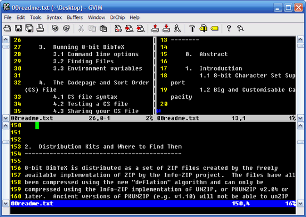Click the Vim logo in the title bar
Viewport: 306px width, 217px height.
click(x=7, y=7)
